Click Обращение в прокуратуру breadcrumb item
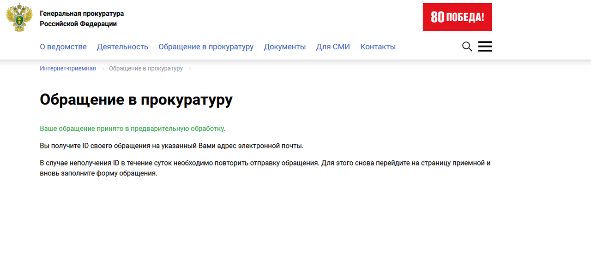 click(x=146, y=68)
